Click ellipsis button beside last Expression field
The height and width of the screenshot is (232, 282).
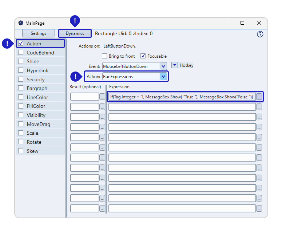[x=259, y=209]
